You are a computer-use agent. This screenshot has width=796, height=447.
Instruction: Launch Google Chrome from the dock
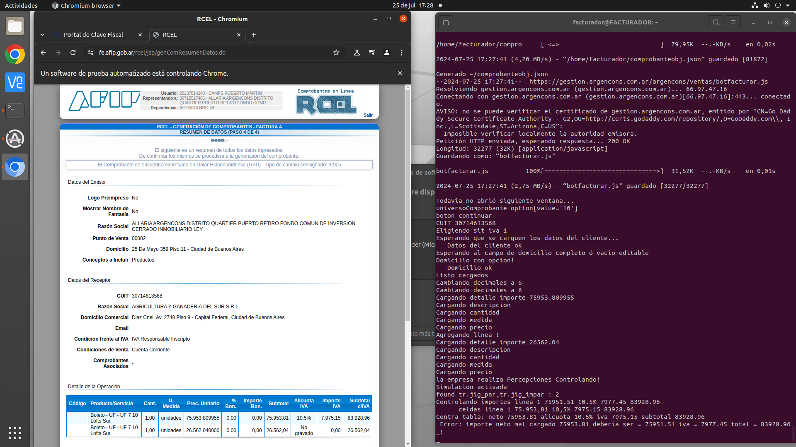[x=15, y=55]
